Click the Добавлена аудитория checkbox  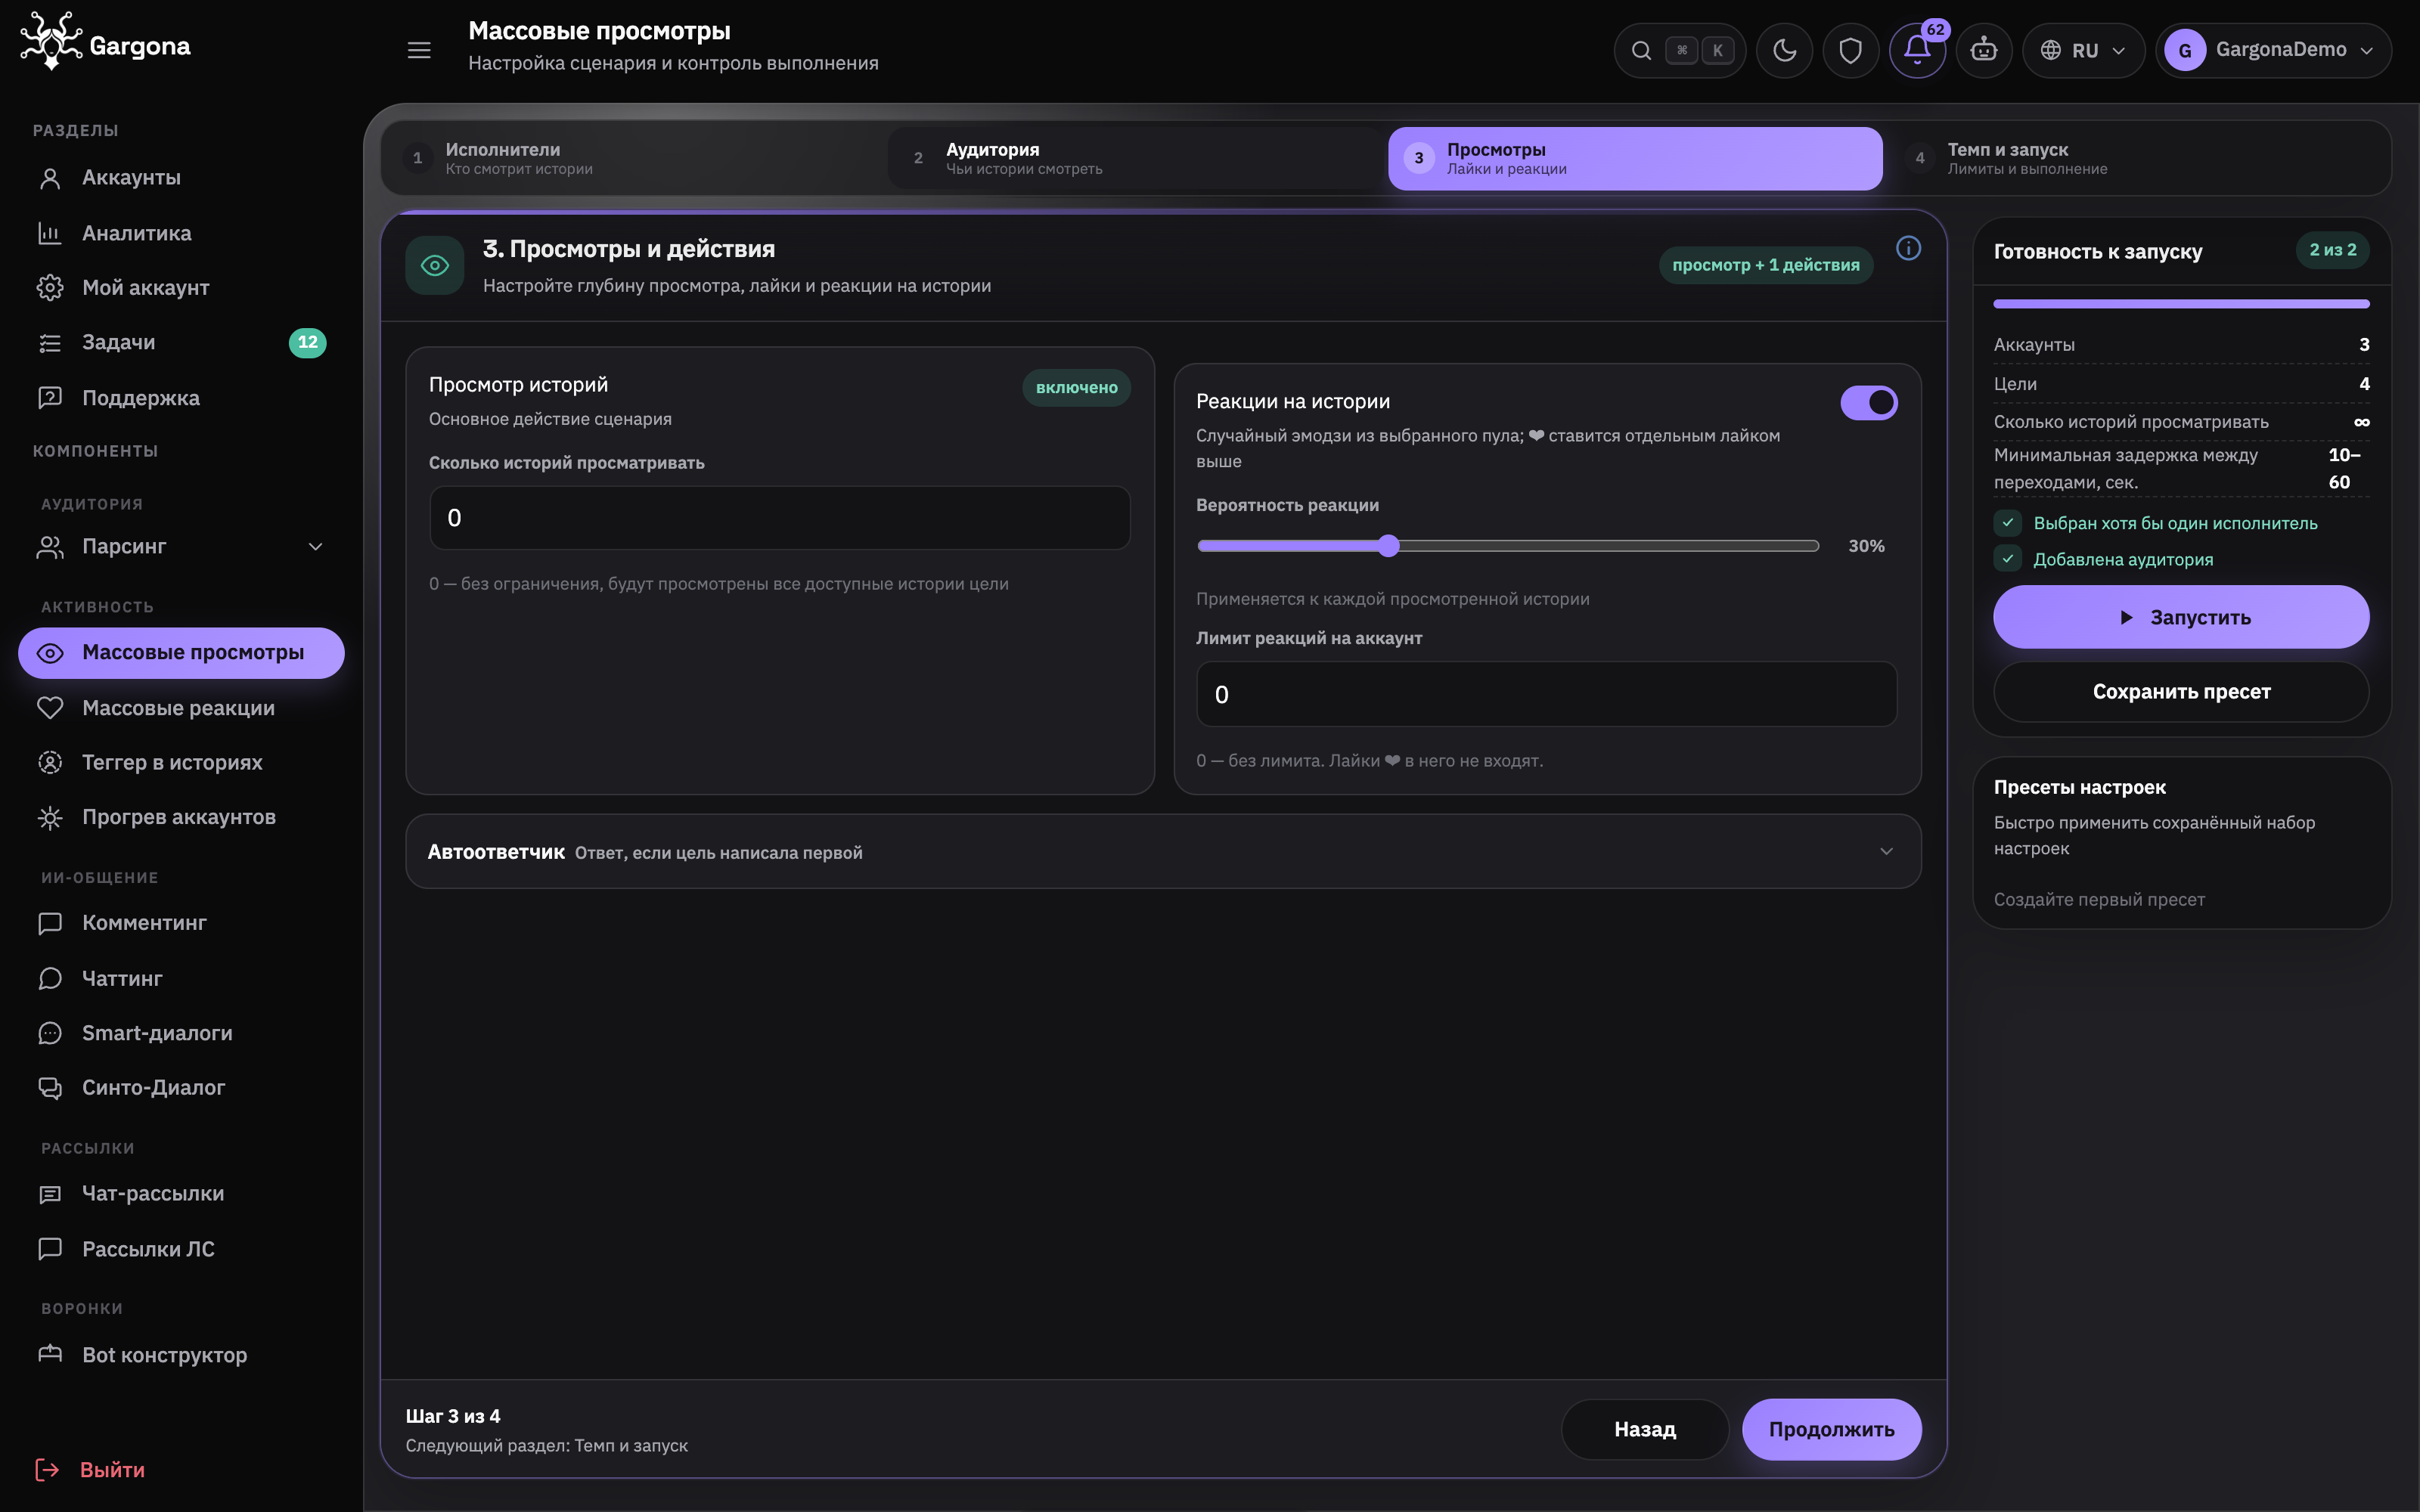2007,559
